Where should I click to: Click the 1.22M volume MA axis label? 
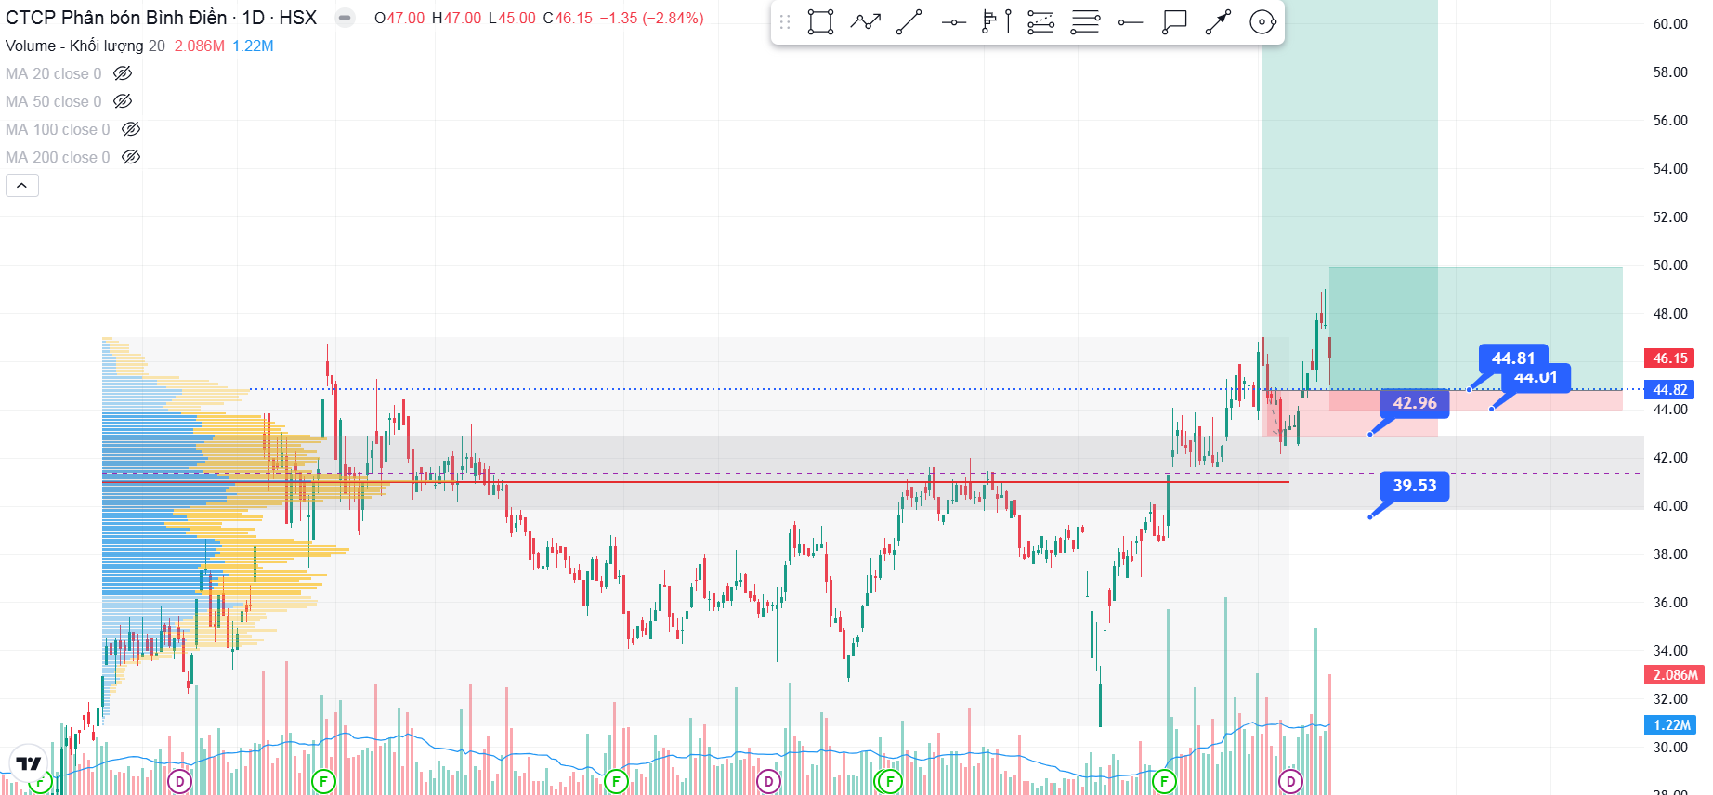(1671, 725)
